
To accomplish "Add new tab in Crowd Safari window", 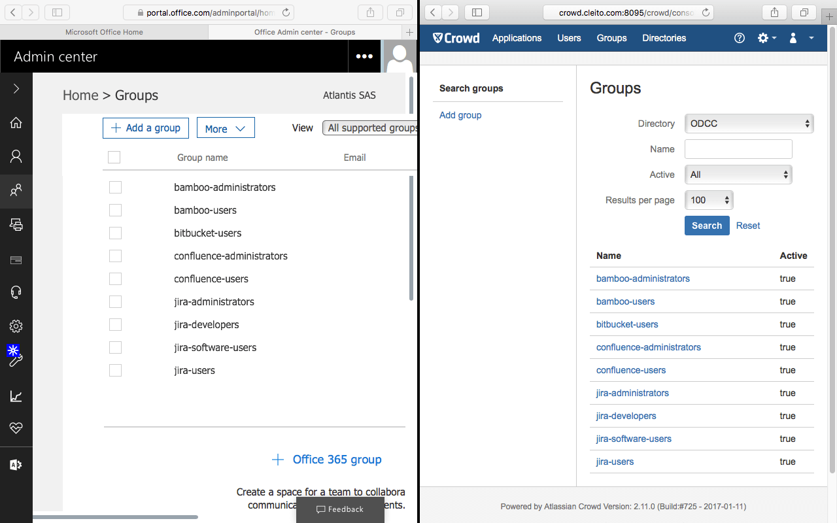I will [x=830, y=16].
